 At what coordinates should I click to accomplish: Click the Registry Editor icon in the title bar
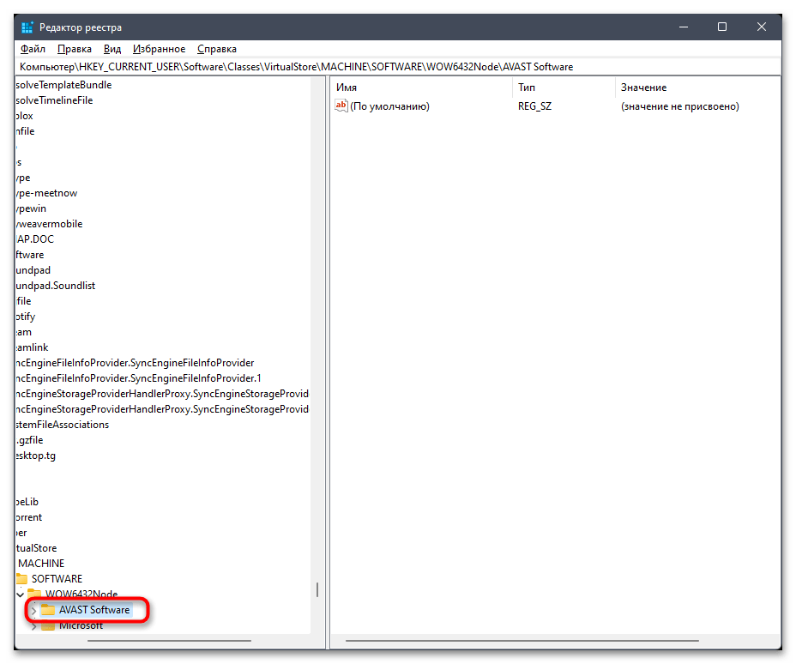(27, 27)
